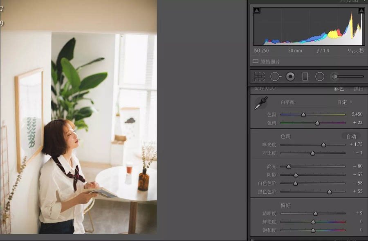Click the 高光 slider handle
Screen dimensions: 368x241
[289, 167]
